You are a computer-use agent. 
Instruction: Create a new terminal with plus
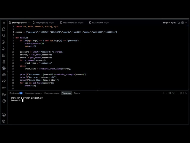click(164, 93)
